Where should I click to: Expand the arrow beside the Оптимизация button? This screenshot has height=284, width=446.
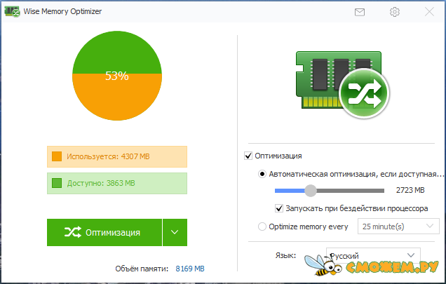pyautogui.click(x=175, y=232)
